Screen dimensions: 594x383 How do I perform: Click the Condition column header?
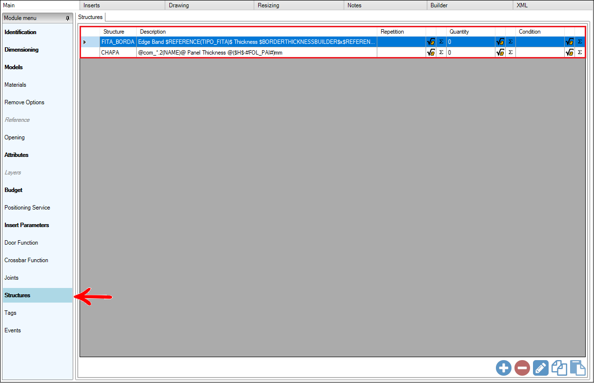click(x=540, y=32)
